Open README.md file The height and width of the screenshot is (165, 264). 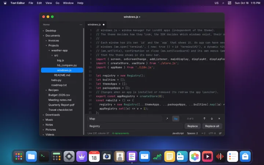62,75
